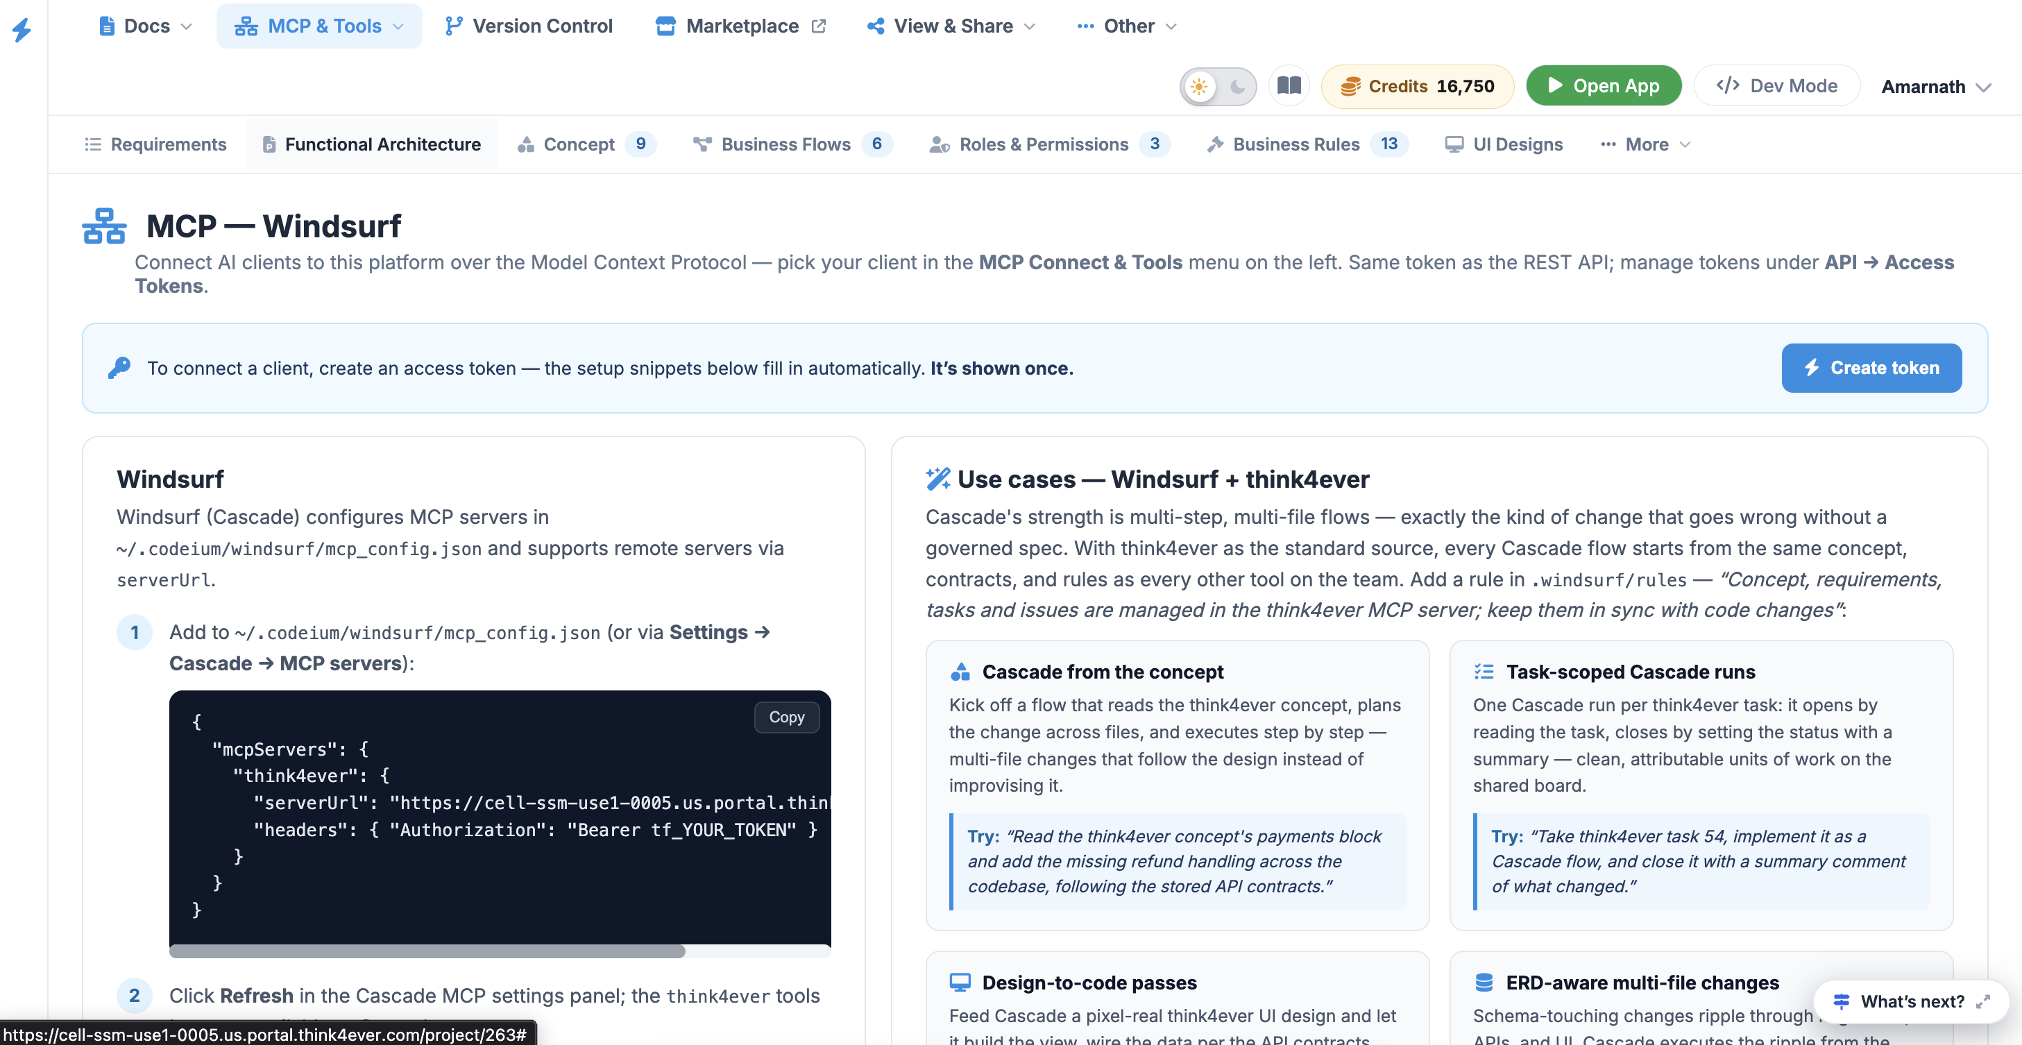Image resolution: width=2022 pixels, height=1045 pixels.
Task: Click the code block horizontal scrollbar
Action: click(427, 951)
